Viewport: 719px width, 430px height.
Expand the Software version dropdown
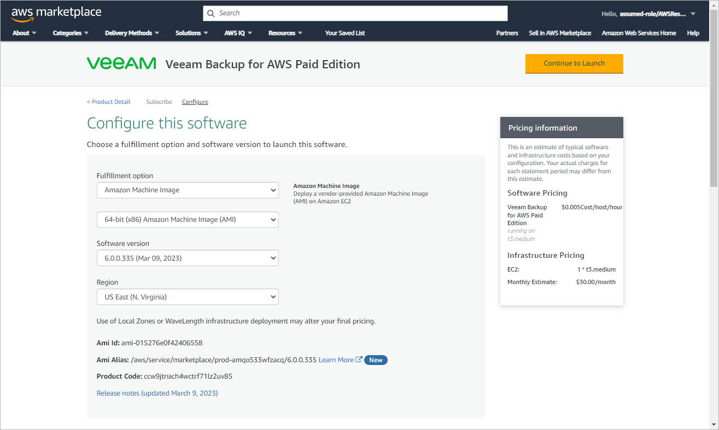point(188,258)
